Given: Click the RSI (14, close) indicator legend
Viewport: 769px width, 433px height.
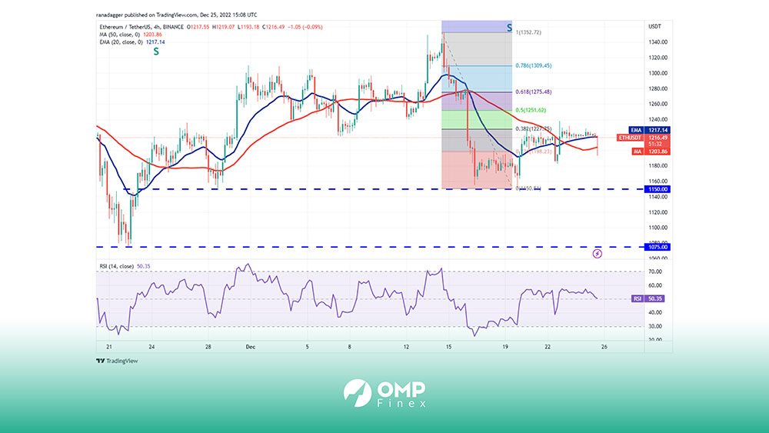Looking at the screenshot, I should tap(117, 266).
